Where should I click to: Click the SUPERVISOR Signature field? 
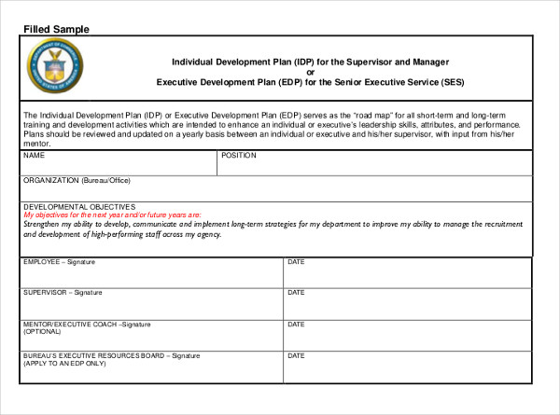pyautogui.click(x=151, y=304)
